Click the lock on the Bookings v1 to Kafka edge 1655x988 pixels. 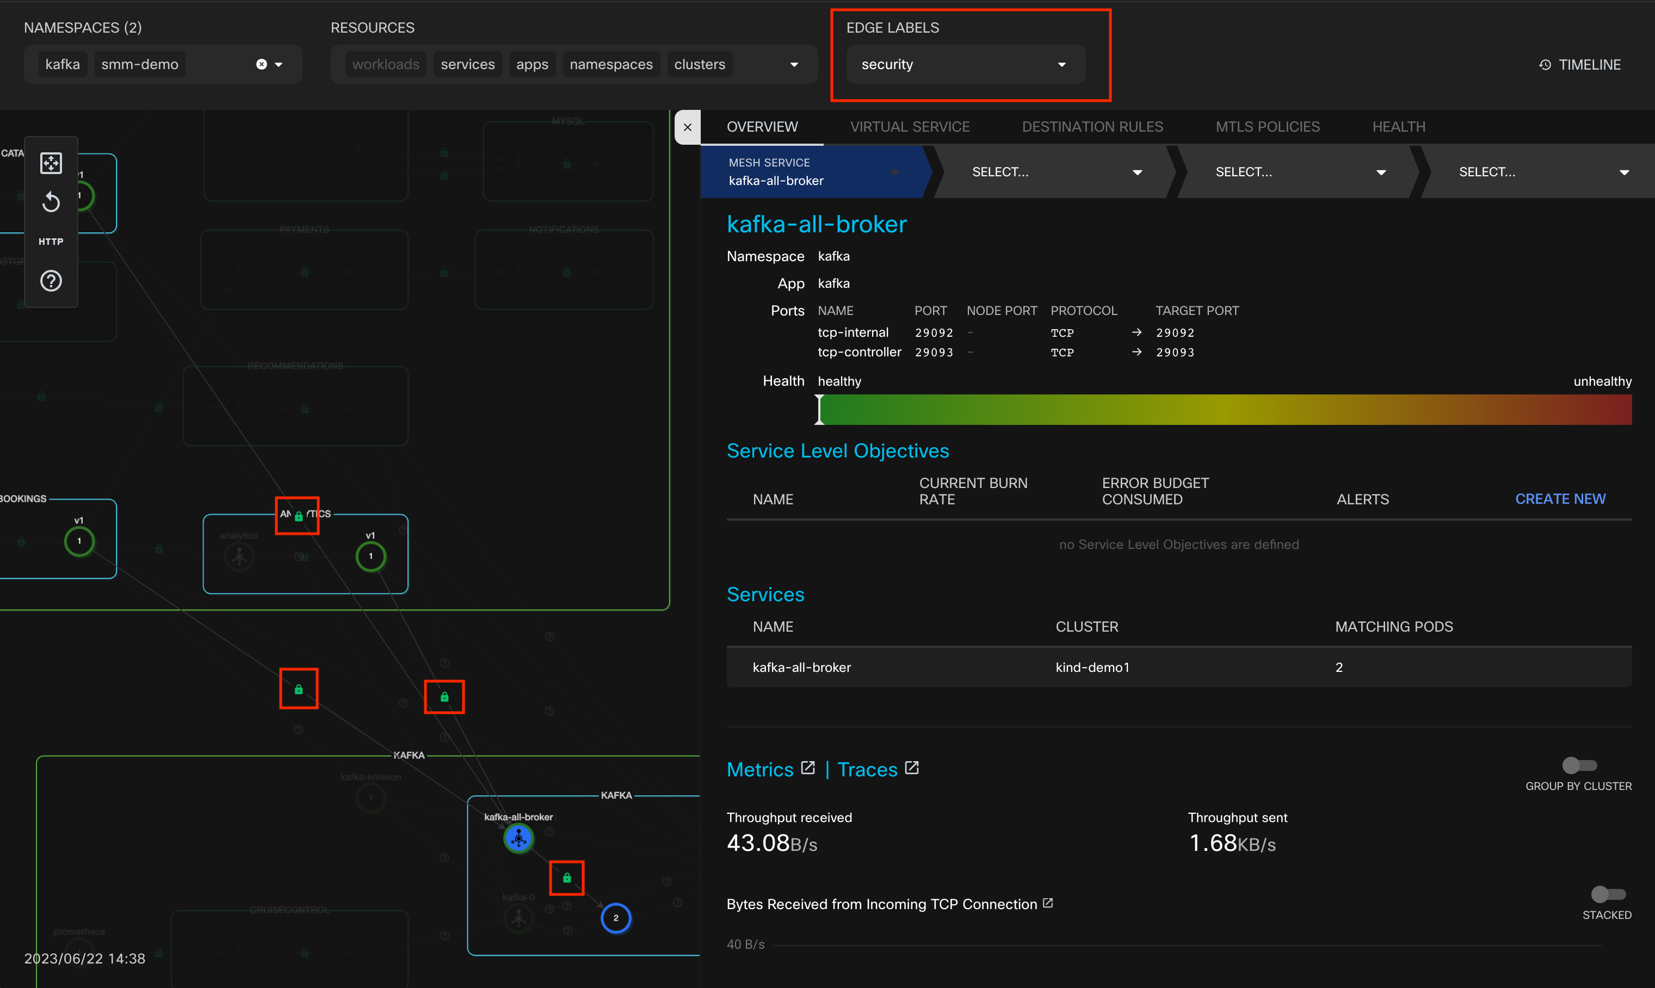point(299,689)
